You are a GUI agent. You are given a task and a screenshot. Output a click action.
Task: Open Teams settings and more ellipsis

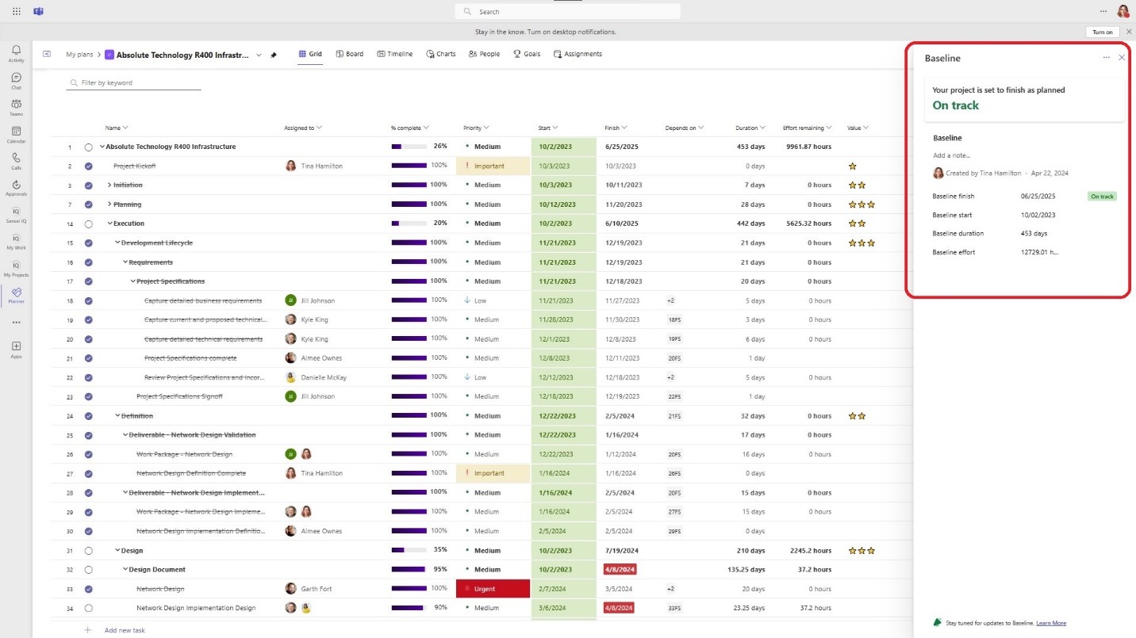[1103, 11]
